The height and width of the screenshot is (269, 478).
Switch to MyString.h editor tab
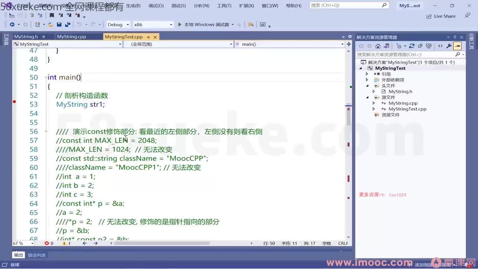coord(26,37)
